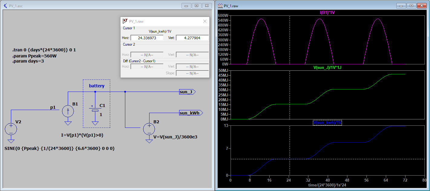The image size is (430, 191).
Task: Click the p1 net label
Action: (53, 107)
